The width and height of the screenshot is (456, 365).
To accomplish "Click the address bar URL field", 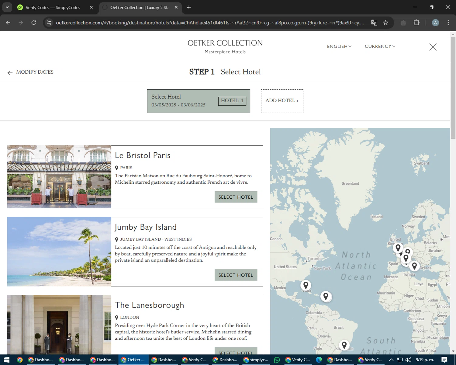I will tap(210, 23).
